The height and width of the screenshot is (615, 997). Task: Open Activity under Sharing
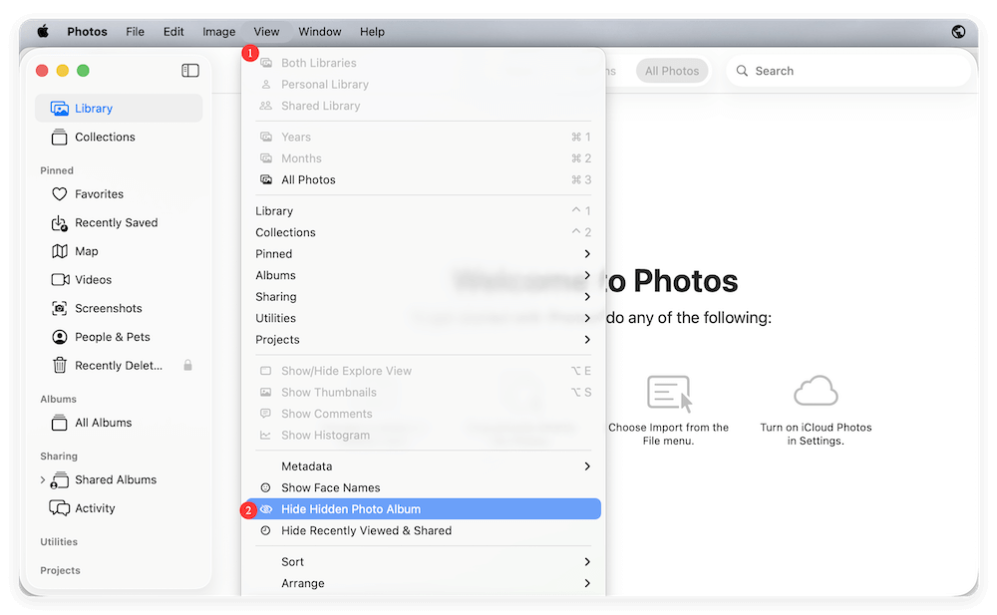click(96, 507)
